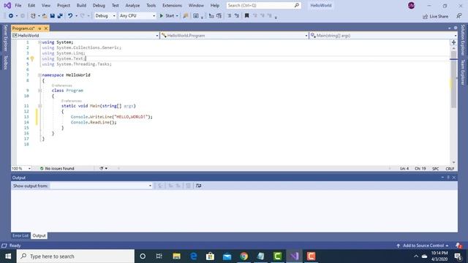Close the Output panel
Viewport: 468px width, 263px height.
pyautogui.click(x=454, y=178)
